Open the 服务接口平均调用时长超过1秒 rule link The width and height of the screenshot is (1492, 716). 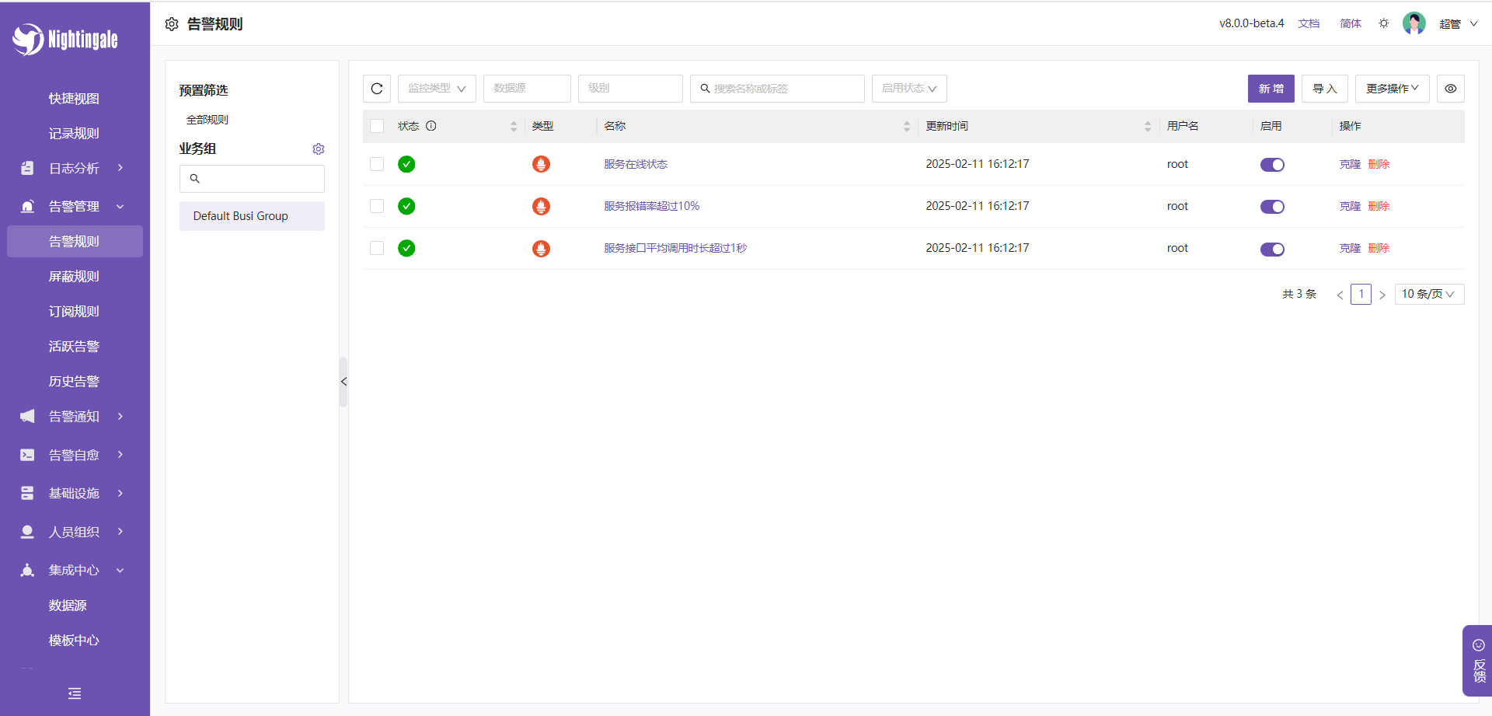point(675,248)
